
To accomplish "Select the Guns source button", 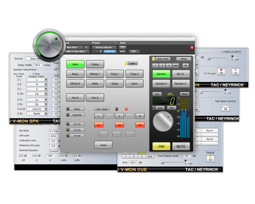I will pyautogui.click(x=135, y=84).
